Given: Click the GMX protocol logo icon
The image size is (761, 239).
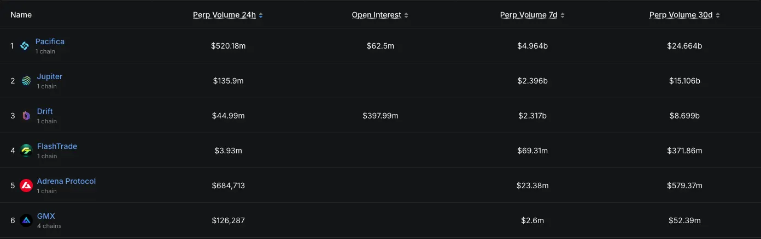Looking at the screenshot, I should 26,220.
